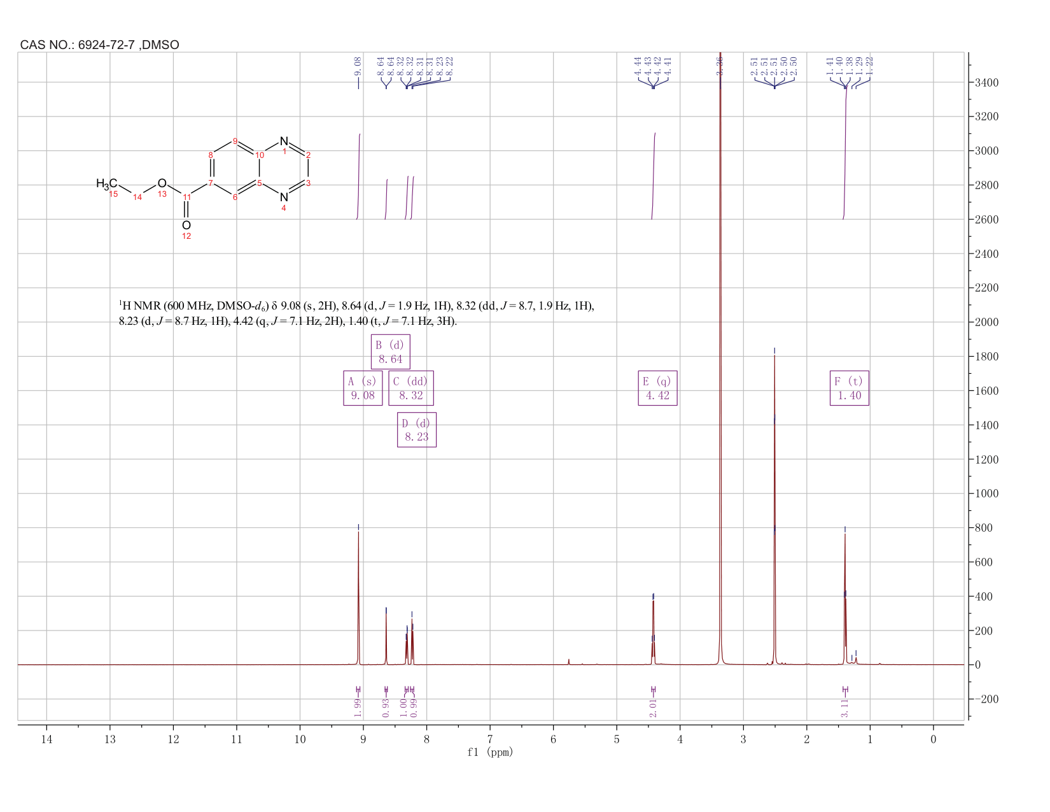Viewport: 1050px width, 812px height.
Task: Select multiplet box E (q) 4.42
Action: [657, 388]
